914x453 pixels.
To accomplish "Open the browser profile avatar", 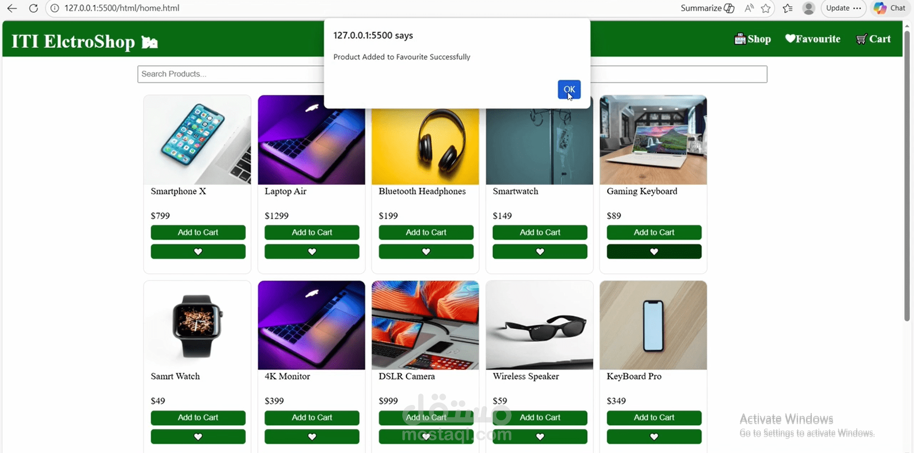I will [x=808, y=8].
